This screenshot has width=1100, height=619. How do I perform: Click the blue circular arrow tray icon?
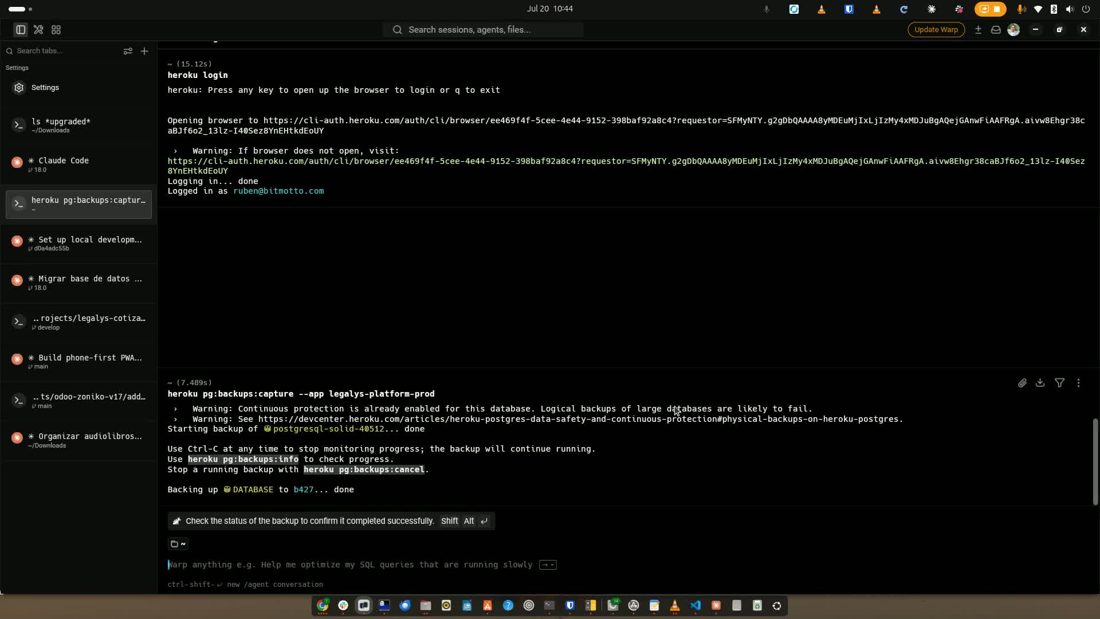coord(904,9)
